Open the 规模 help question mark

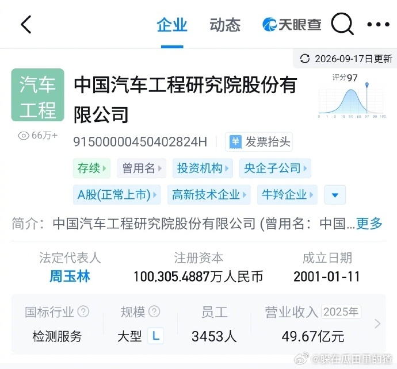[154, 312]
